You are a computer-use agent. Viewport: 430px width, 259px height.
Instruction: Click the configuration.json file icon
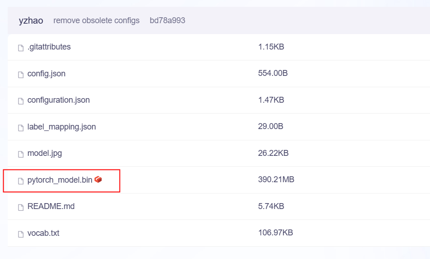pos(20,101)
